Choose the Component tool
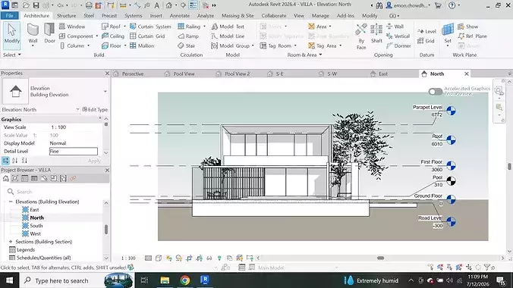This screenshot has height=288, width=513. pos(76,36)
